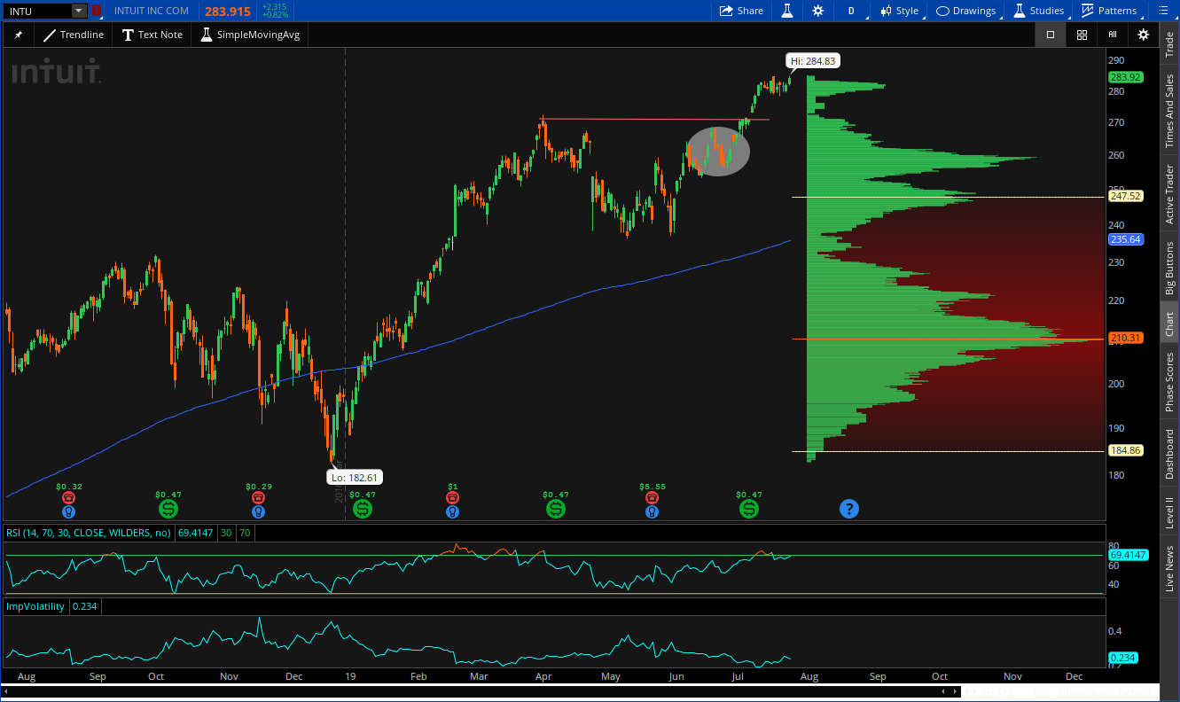Viewport: 1180px width, 702px height.
Task: Select the Text Note tool
Action: 152,35
